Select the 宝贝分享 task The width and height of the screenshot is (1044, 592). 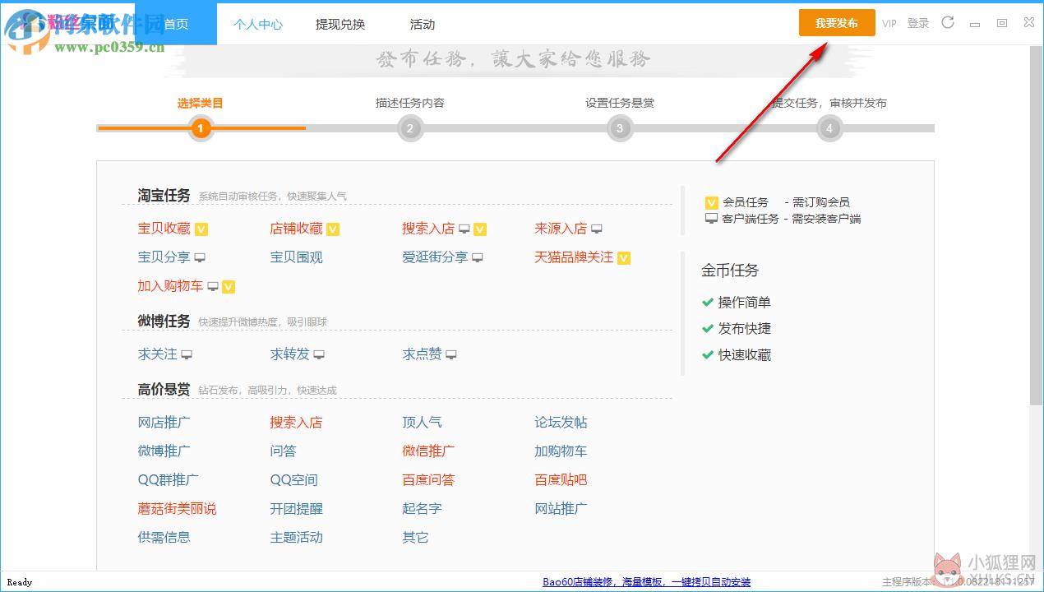(x=164, y=257)
